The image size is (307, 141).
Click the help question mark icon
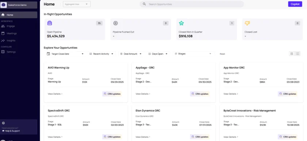pyautogui.click(x=3, y=123)
